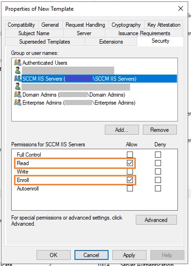This screenshot has height=266, width=191.
Task: Go to the Extensions tab
Action: [x=111, y=42]
